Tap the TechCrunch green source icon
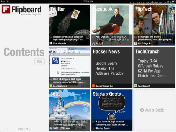 [x=136, y=86]
